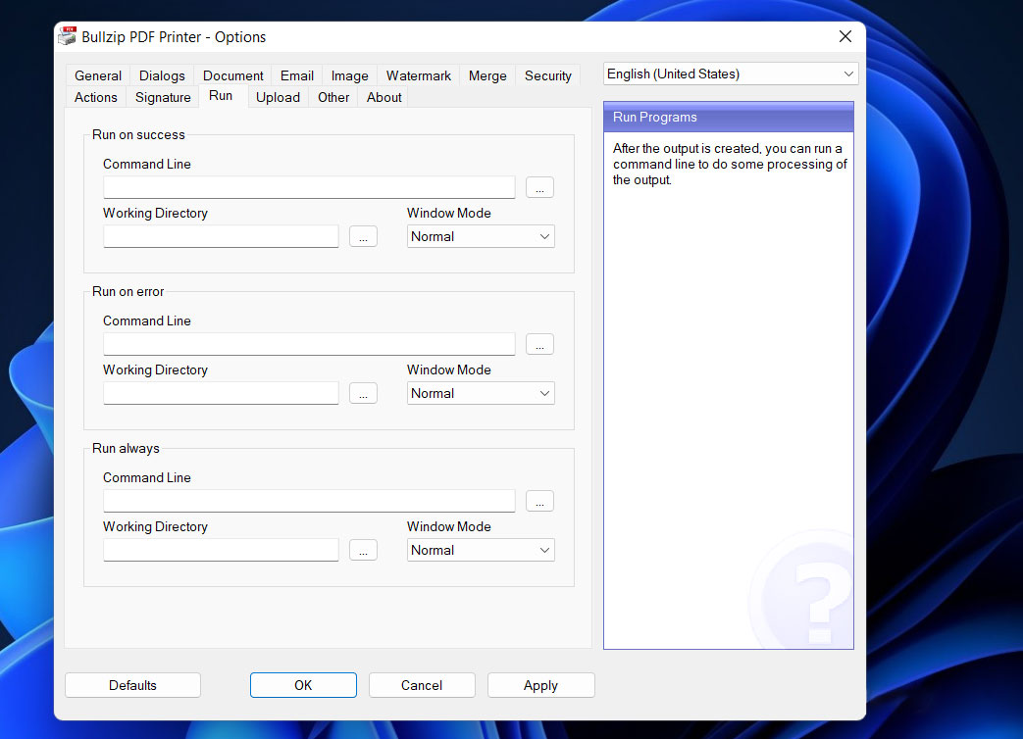The image size is (1023, 739).
Task: Click the Run on success Command Line field
Action: (x=309, y=187)
